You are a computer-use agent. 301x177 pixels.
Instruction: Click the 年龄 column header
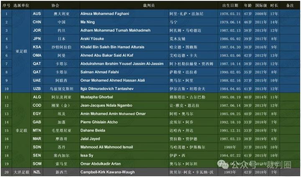[248, 6]
